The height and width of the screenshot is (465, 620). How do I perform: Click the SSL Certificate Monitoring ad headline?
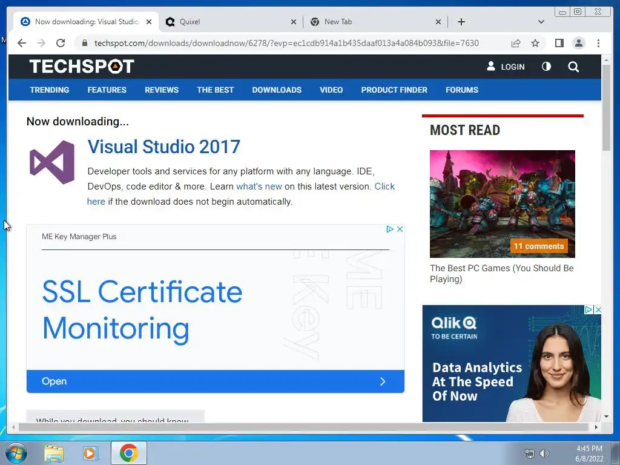pos(142,310)
